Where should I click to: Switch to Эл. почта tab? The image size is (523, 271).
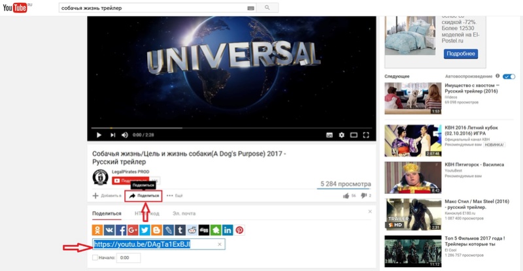pos(184,214)
